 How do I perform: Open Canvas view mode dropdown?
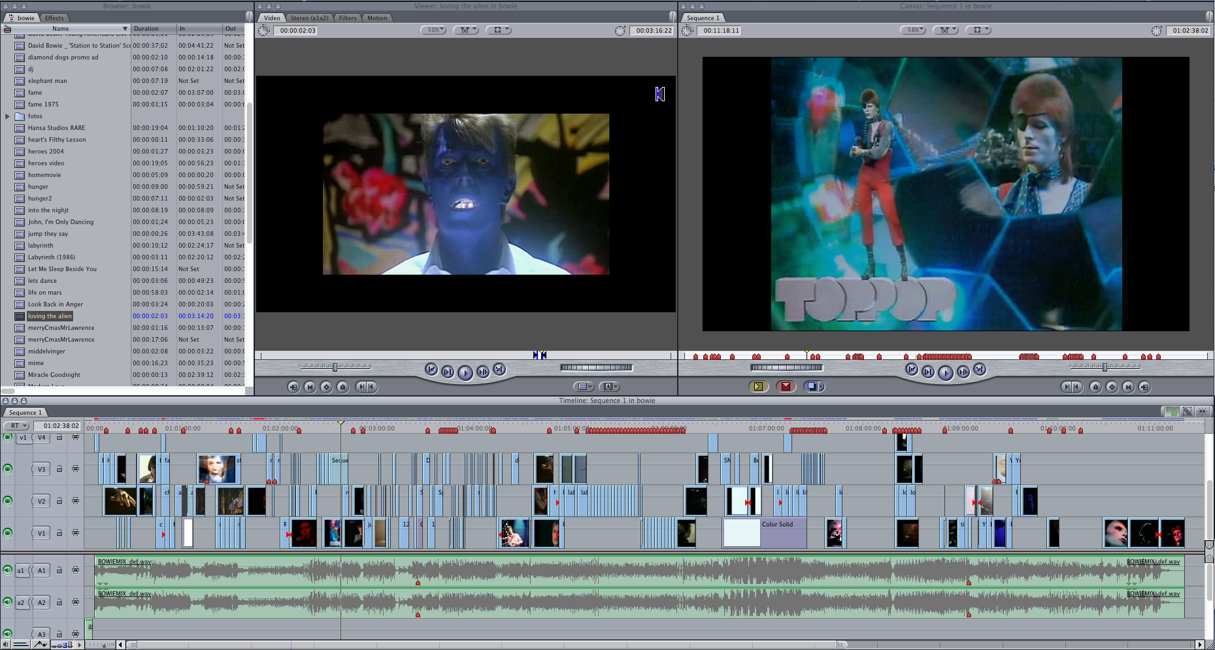(x=978, y=30)
